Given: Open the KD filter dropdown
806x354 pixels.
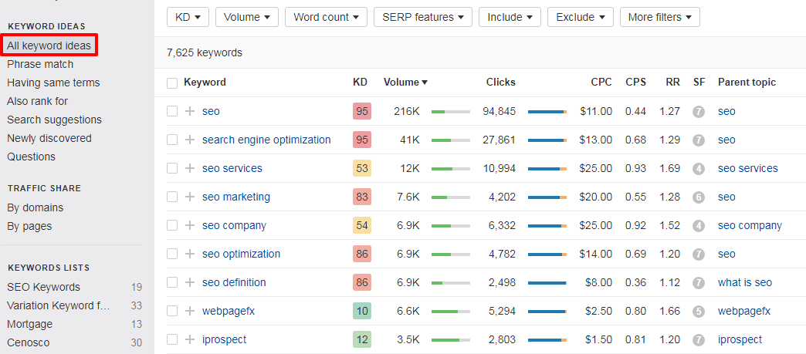Looking at the screenshot, I should 188,17.
